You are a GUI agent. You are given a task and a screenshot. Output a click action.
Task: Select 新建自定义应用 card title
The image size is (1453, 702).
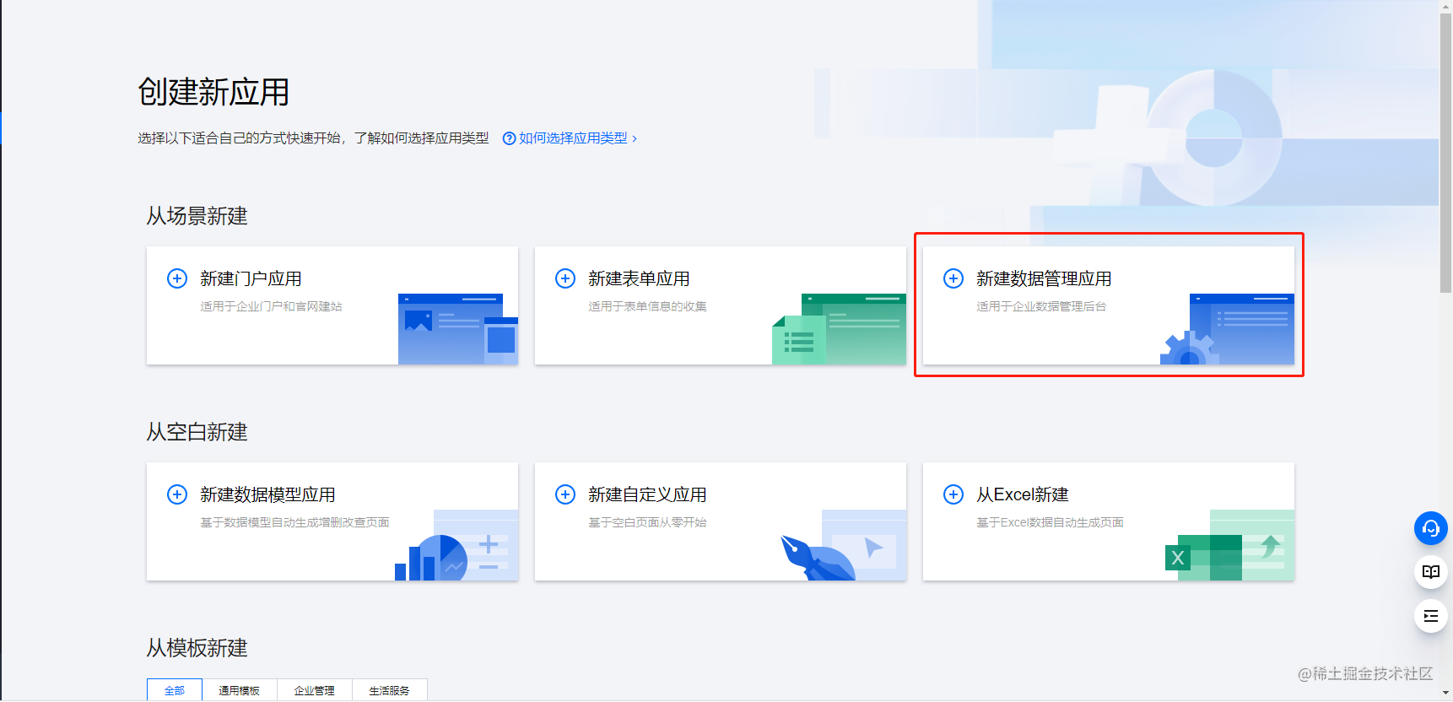point(647,494)
